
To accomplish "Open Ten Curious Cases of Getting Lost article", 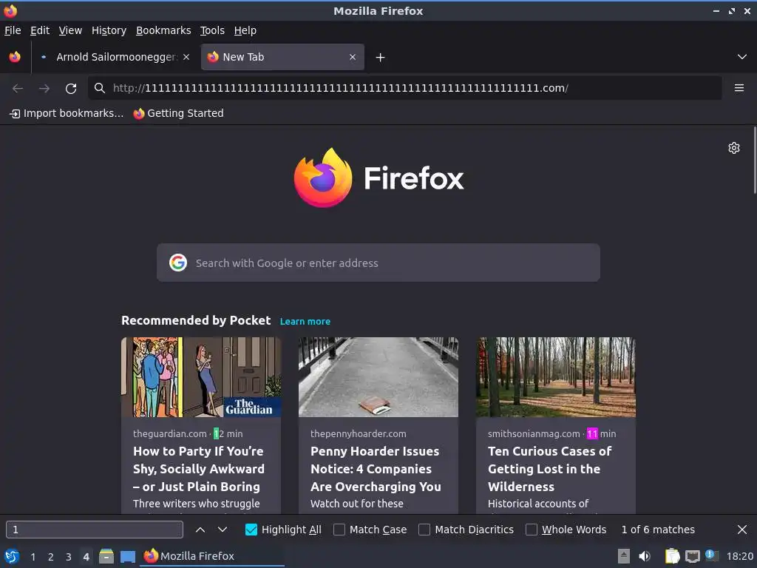I will (x=550, y=469).
